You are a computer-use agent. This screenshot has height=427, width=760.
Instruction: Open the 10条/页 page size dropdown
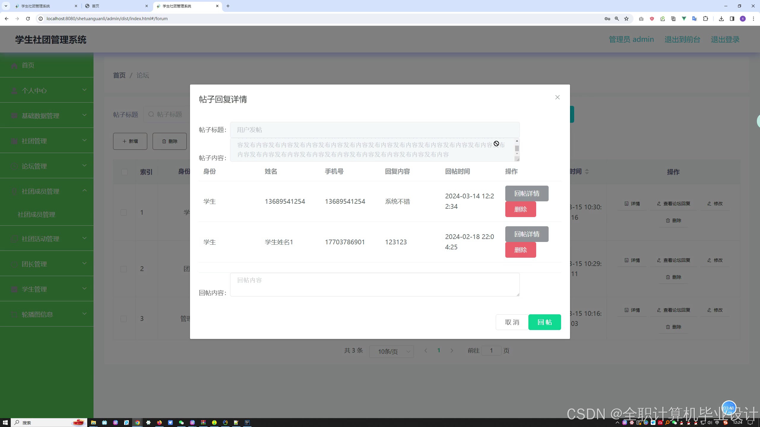(x=391, y=351)
